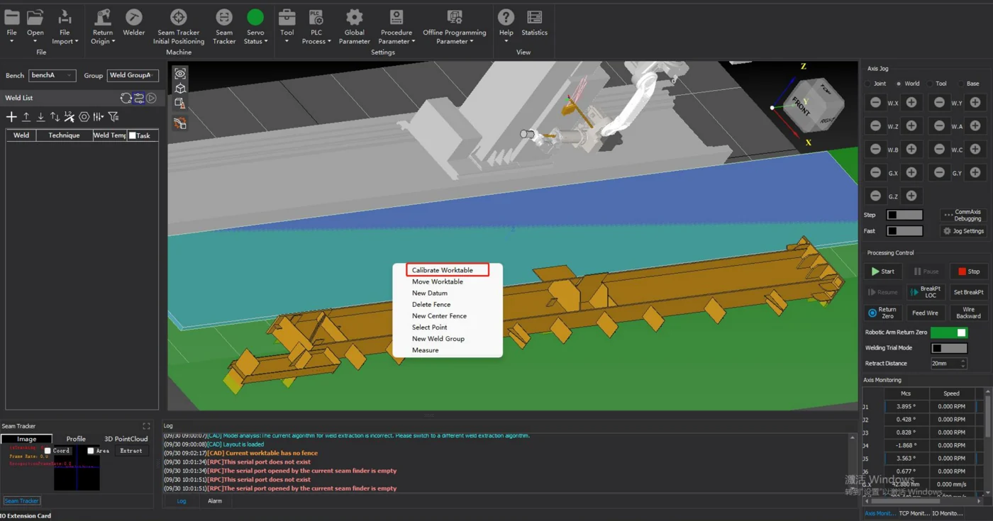This screenshot has height=521, width=993.
Task: Click the move-to-bottom arrow in Weld List
Action: click(x=40, y=117)
